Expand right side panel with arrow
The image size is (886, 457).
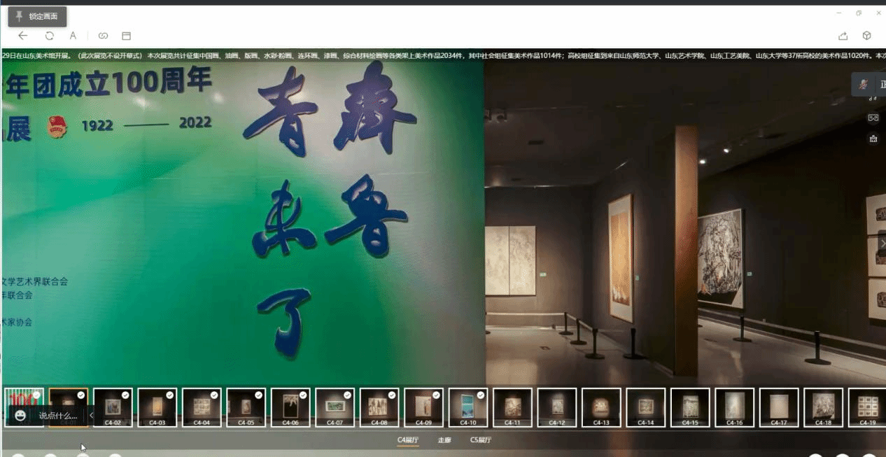pos(883,243)
